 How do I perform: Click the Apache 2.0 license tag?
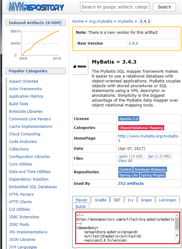click(x=129, y=119)
